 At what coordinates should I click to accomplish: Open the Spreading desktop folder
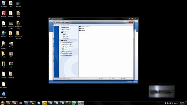pyautogui.click(x=11, y=75)
